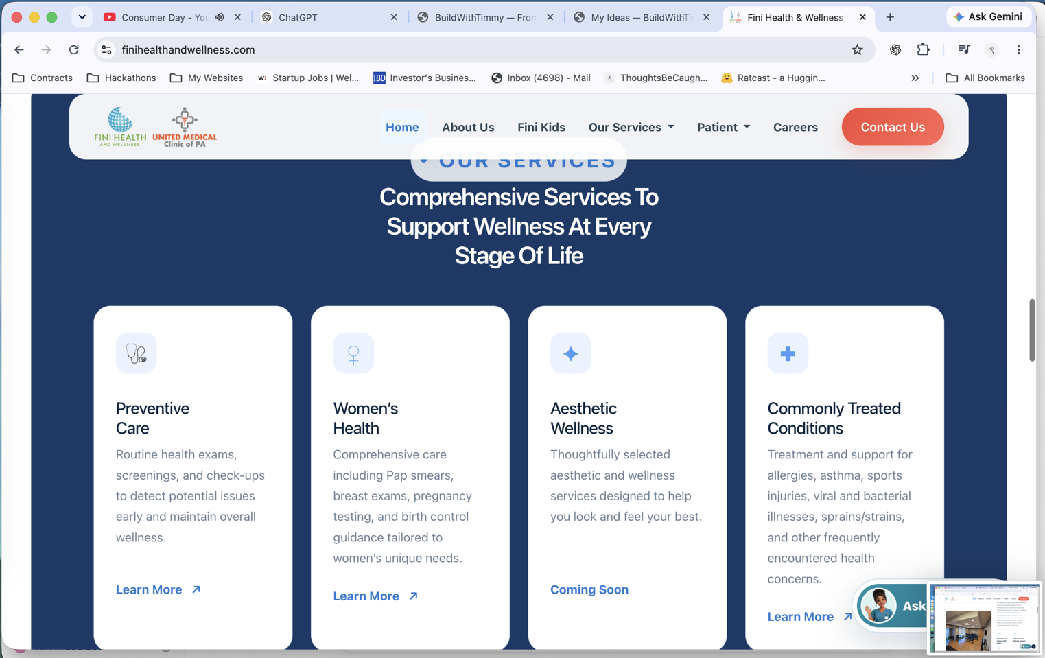
Task: Open Chrome three-dot menu
Action: pos(1019,49)
